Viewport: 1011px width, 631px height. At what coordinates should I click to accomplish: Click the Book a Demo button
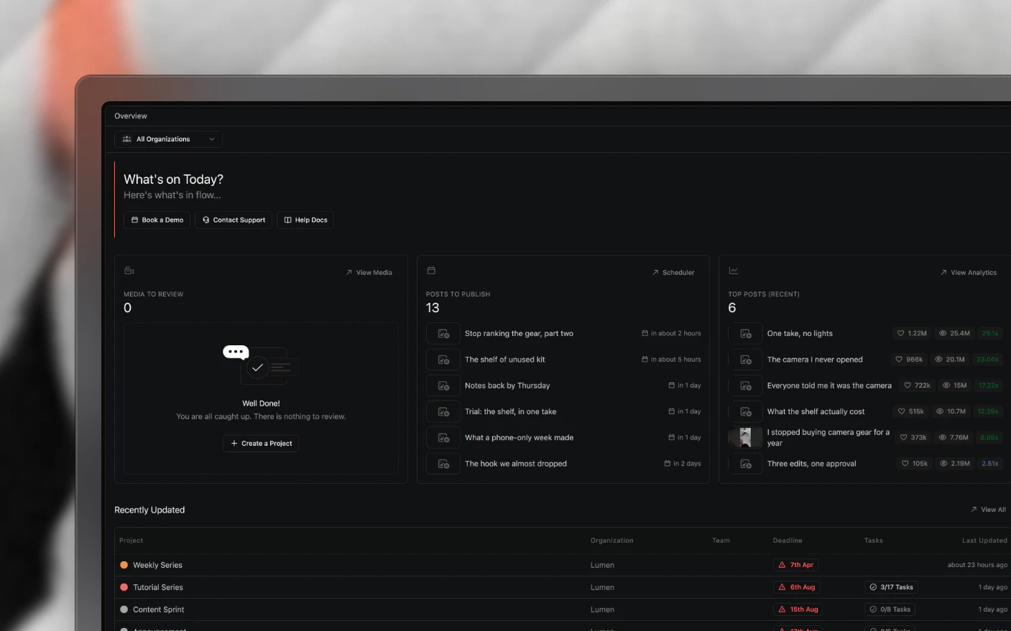pyautogui.click(x=157, y=220)
